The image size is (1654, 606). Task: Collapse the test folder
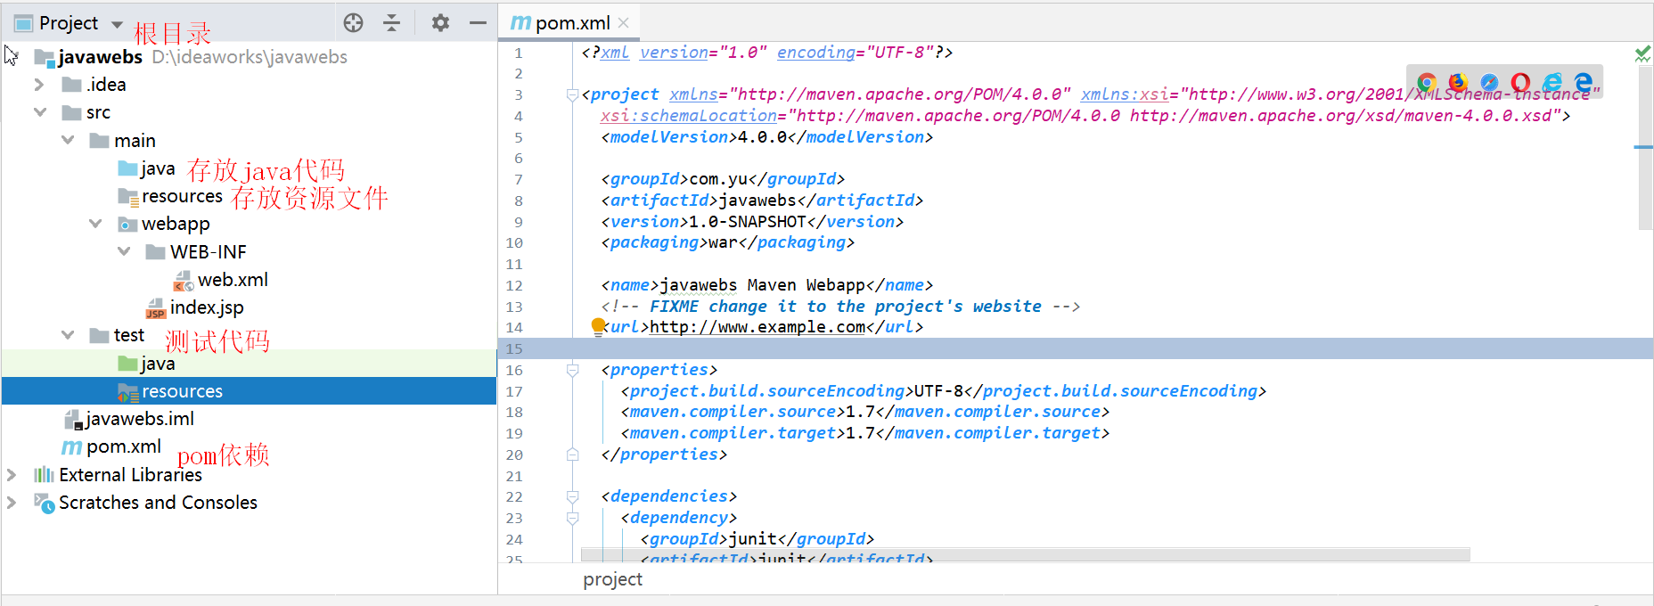tap(68, 335)
